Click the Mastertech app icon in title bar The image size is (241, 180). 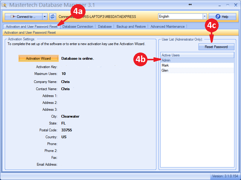4,5
